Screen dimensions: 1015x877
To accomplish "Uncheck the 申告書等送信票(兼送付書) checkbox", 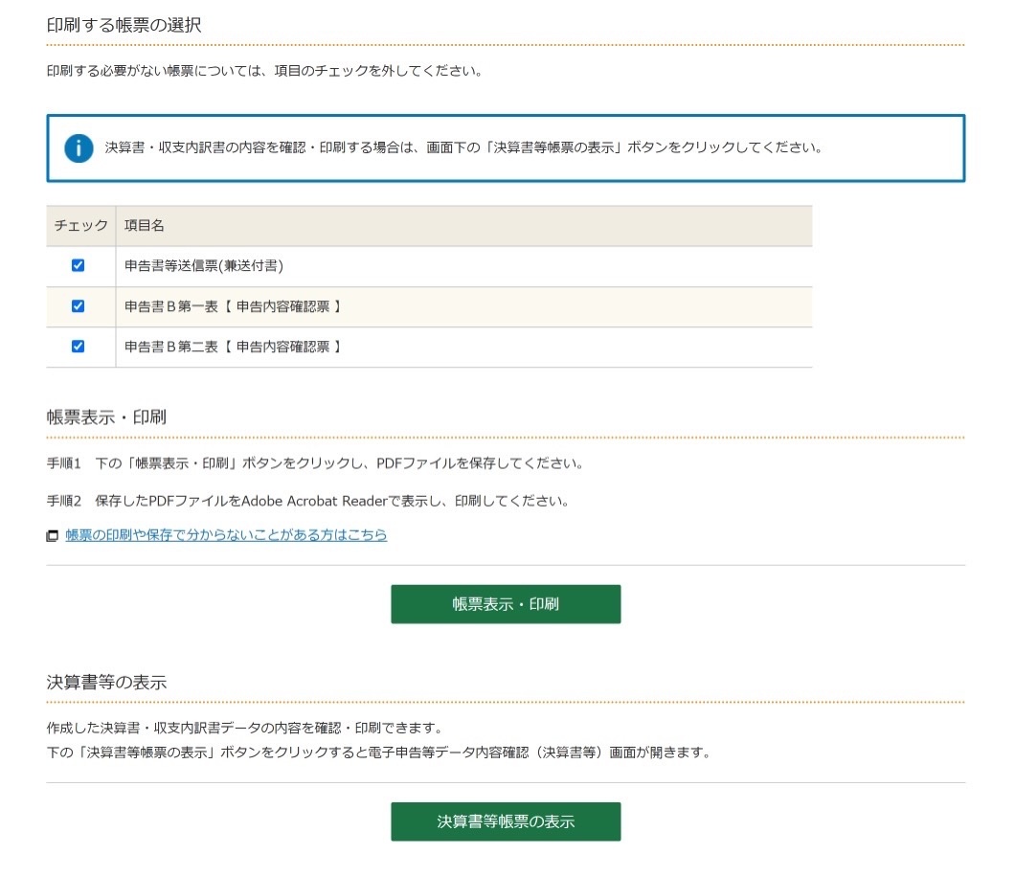I will pyautogui.click(x=79, y=266).
